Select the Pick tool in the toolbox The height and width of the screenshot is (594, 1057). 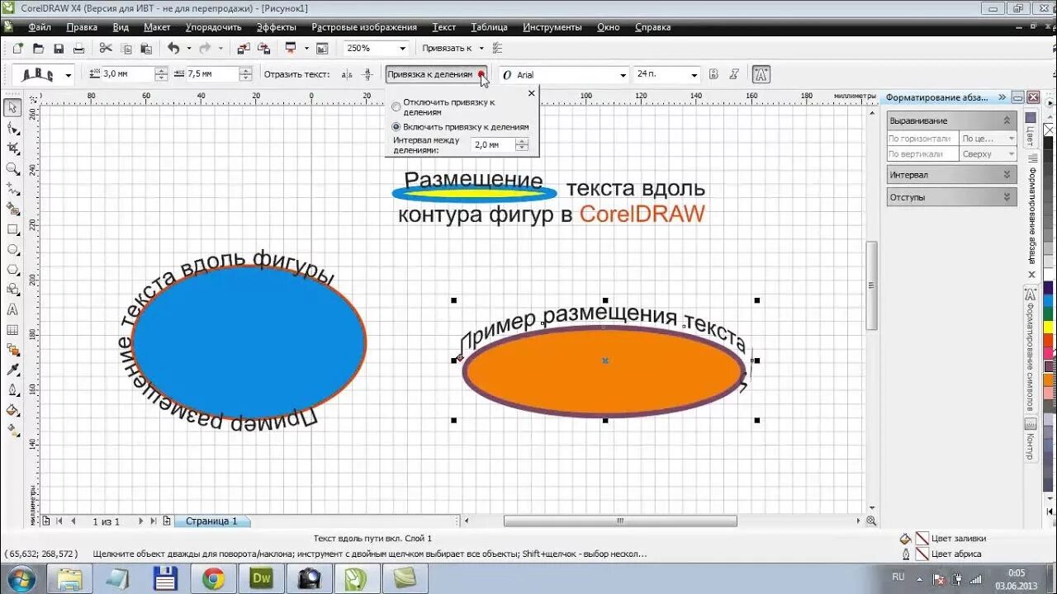[x=12, y=108]
